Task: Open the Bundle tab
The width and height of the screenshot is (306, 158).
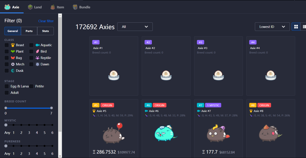Action: [x=81, y=7]
